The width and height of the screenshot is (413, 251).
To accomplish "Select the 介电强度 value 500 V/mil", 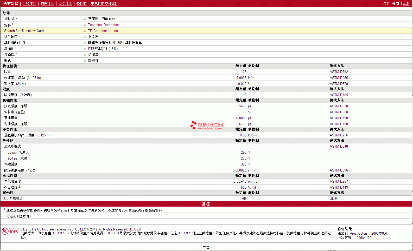I will point(248,187).
